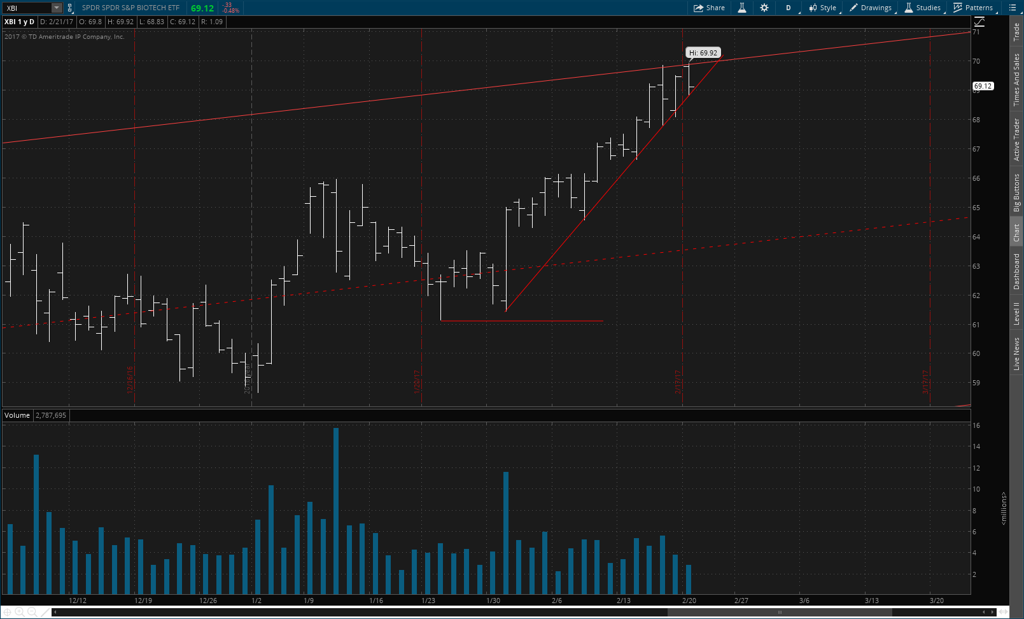The height and width of the screenshot is (619, 1024).
Task: Open the Studies dropdown menu
Action: click(x=923, y=8)
